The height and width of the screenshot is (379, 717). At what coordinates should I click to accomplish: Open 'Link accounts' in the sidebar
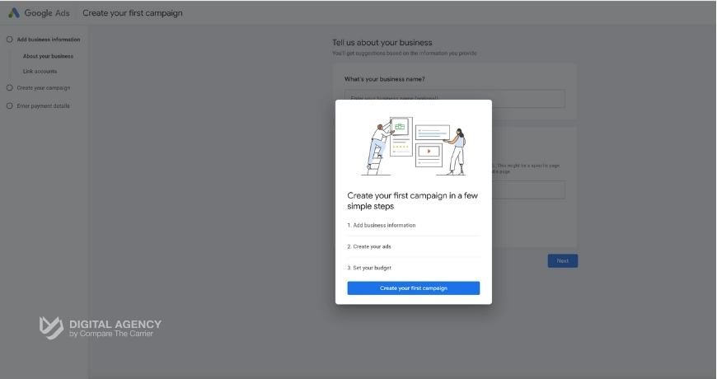click(40, 71)
